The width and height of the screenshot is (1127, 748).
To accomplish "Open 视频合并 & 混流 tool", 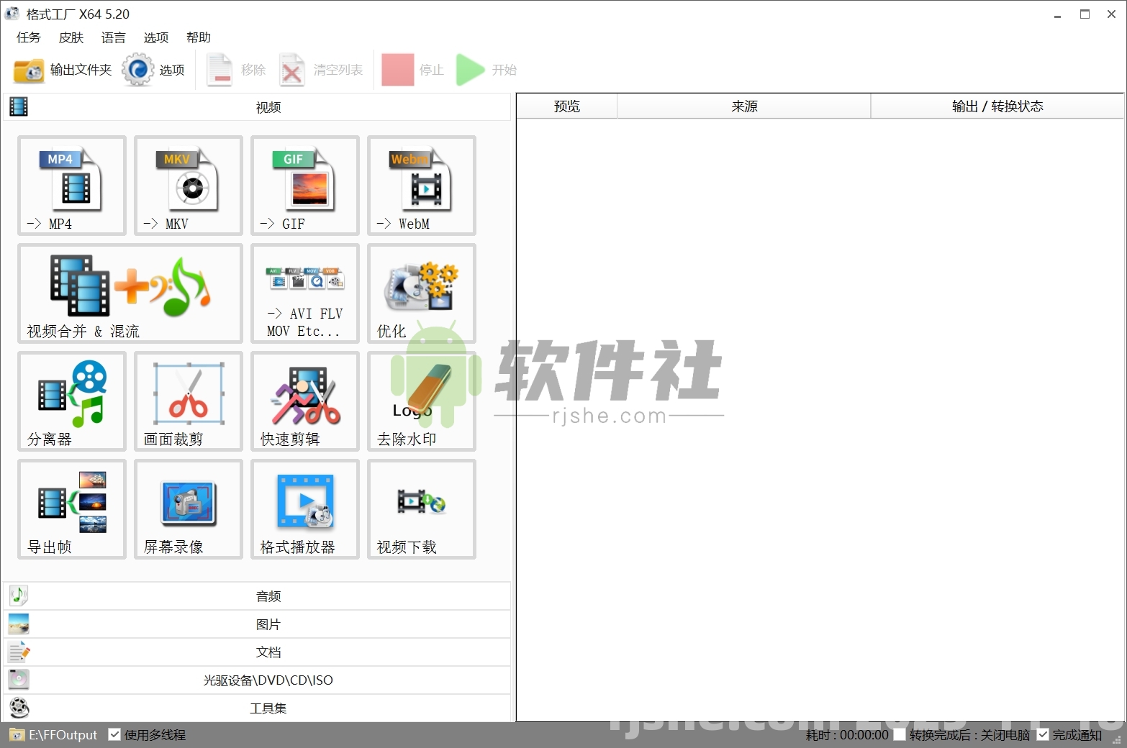I will 129,293.
